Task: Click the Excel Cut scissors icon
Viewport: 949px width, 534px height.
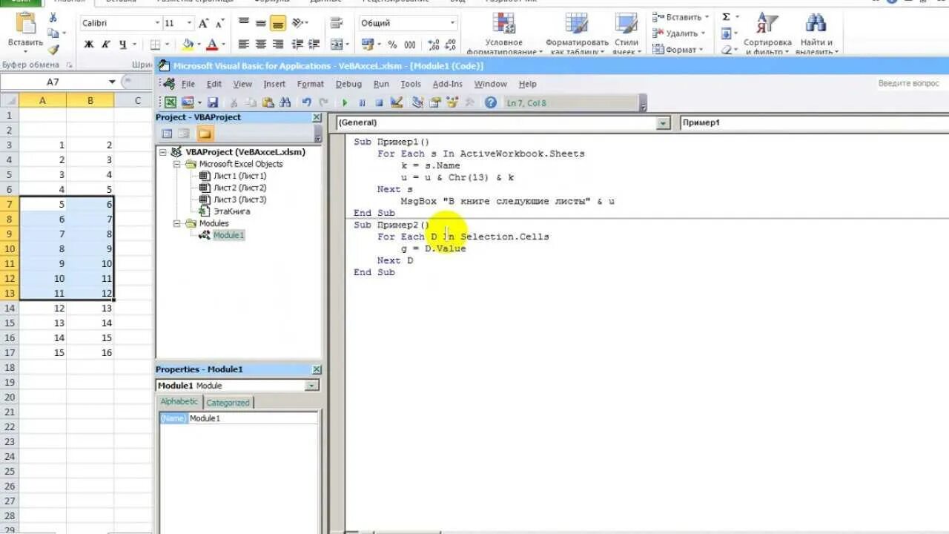Action: pyautogui.click(x=53, y=17)
